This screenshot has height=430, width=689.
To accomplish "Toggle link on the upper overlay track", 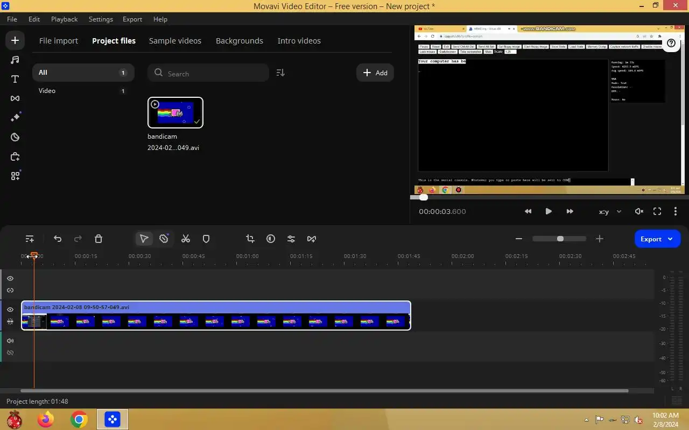I will pyautogui.click(x=10, y=290).
